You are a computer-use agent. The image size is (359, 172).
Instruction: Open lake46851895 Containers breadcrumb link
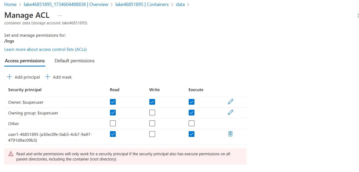[x=142, y=4]
